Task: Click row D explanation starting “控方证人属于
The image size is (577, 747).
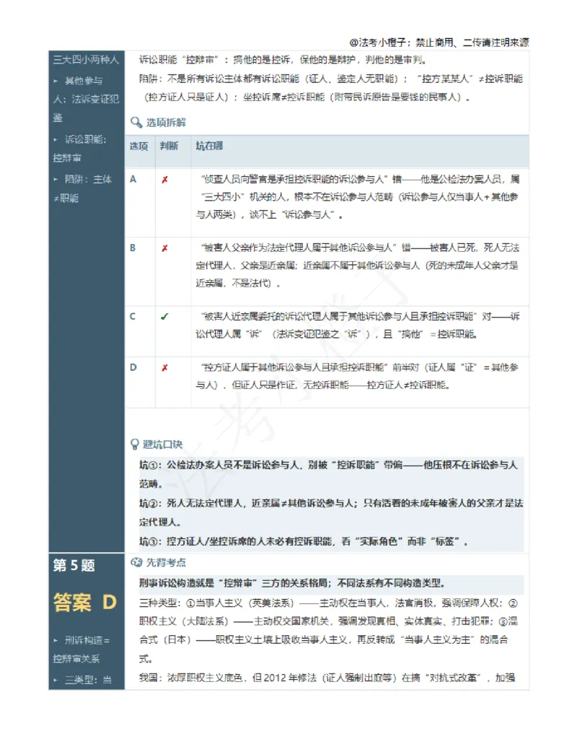Action: click(358, 376)
